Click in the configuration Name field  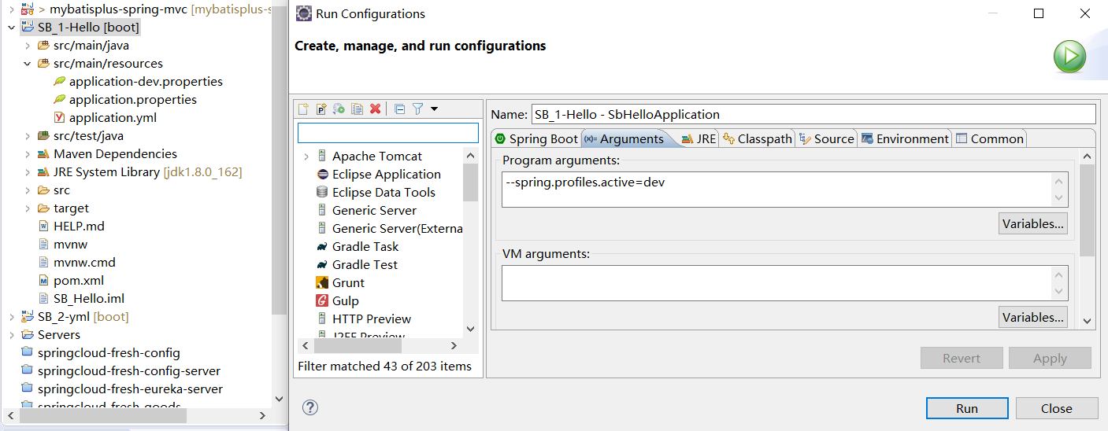pos(813,114)
